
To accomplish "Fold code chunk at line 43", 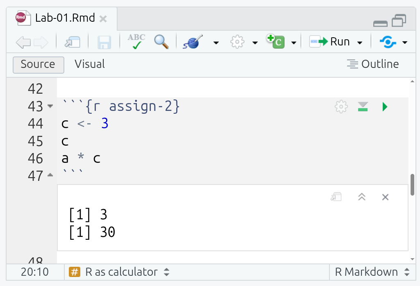I will click(x=50, y=106).
